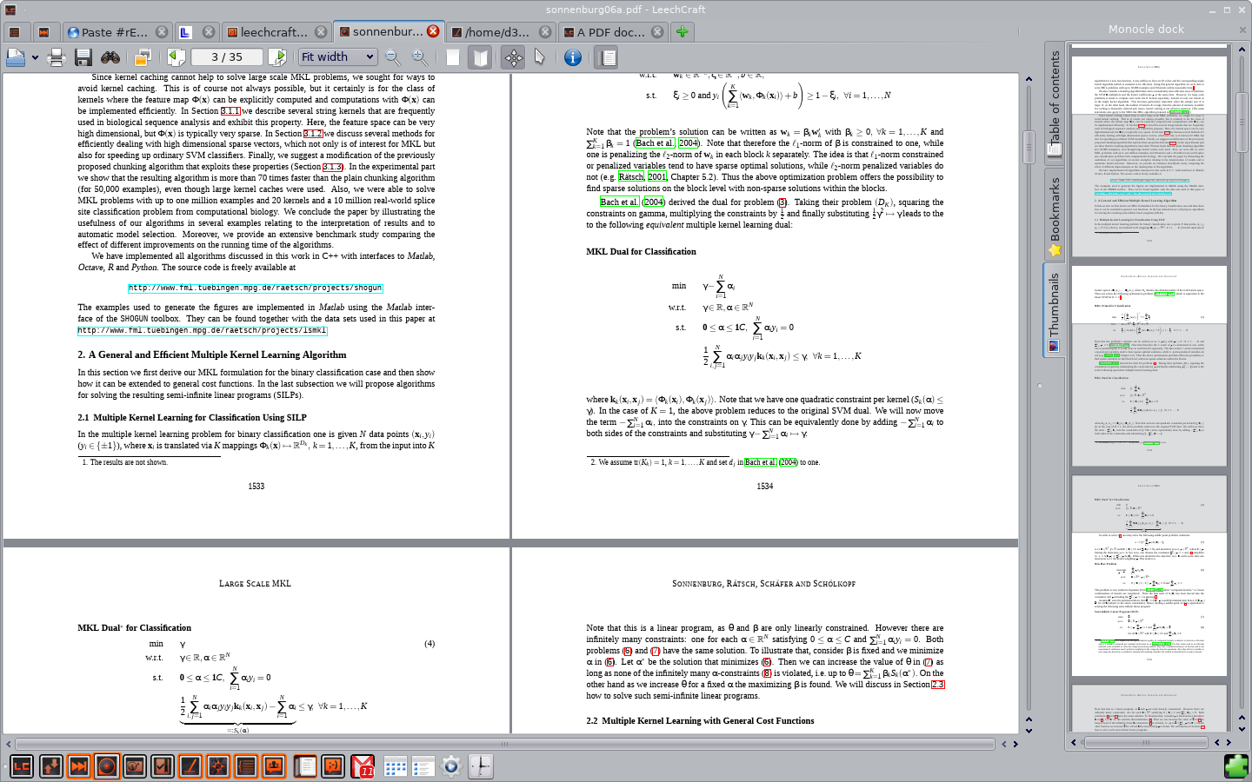Open the shogun project URL link
This screenshot has width=1252, height=782.
[256, 288]
